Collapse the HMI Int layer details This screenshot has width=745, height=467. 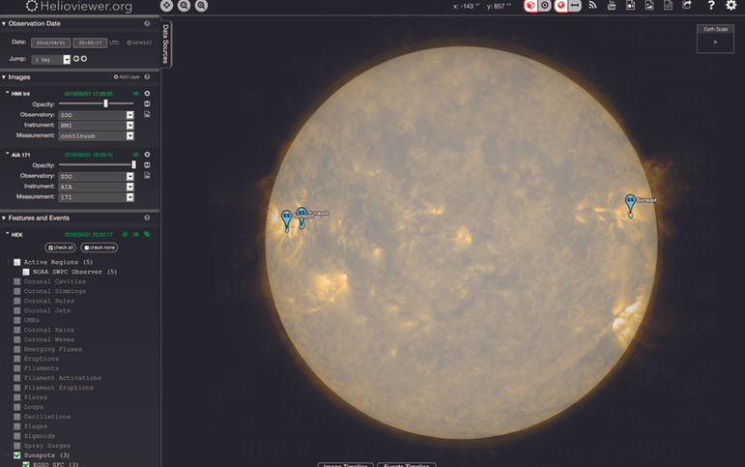click(7, 93)
